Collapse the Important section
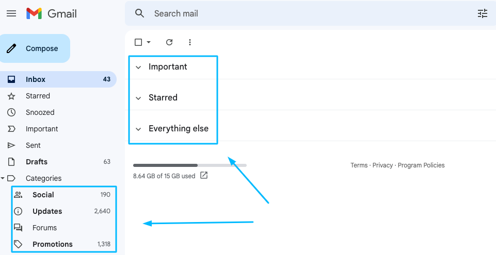The width and height of the screenshot is (496, 255). point(138,67)
